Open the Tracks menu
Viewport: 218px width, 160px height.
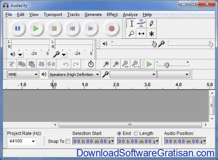click(73, 15)
